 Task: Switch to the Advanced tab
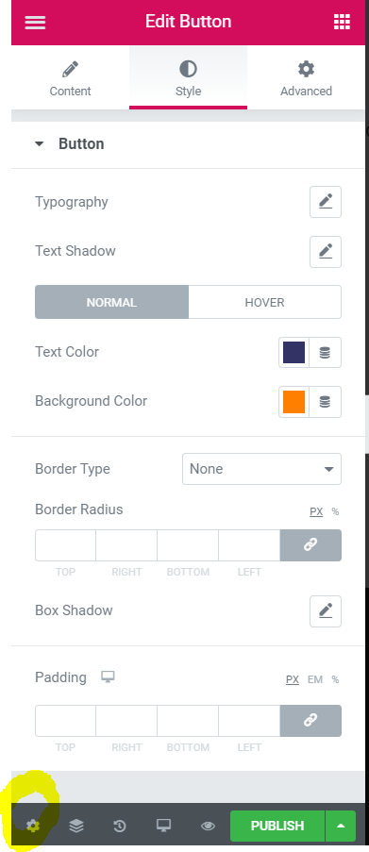[306, 77]
